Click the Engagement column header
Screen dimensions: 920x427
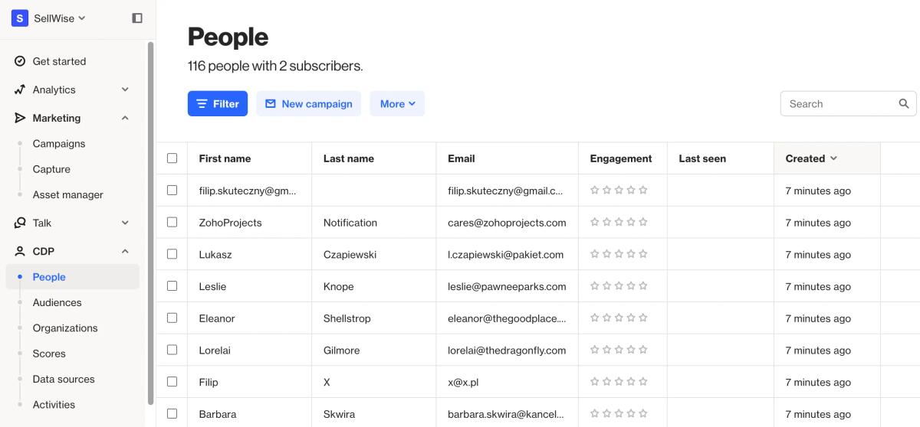click(621, 158)
